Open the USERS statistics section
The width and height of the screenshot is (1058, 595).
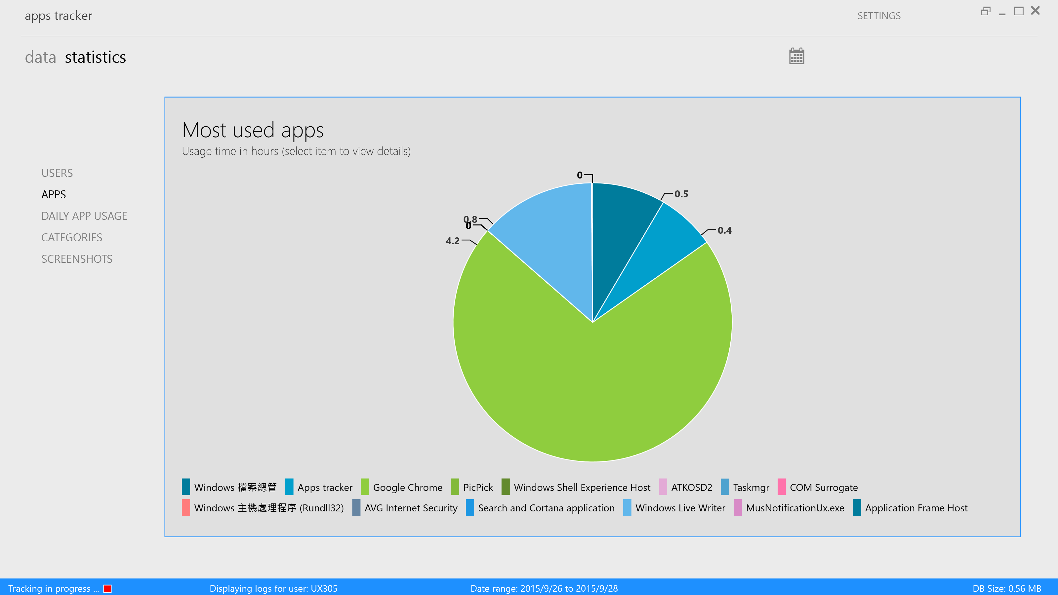point(57,173)
